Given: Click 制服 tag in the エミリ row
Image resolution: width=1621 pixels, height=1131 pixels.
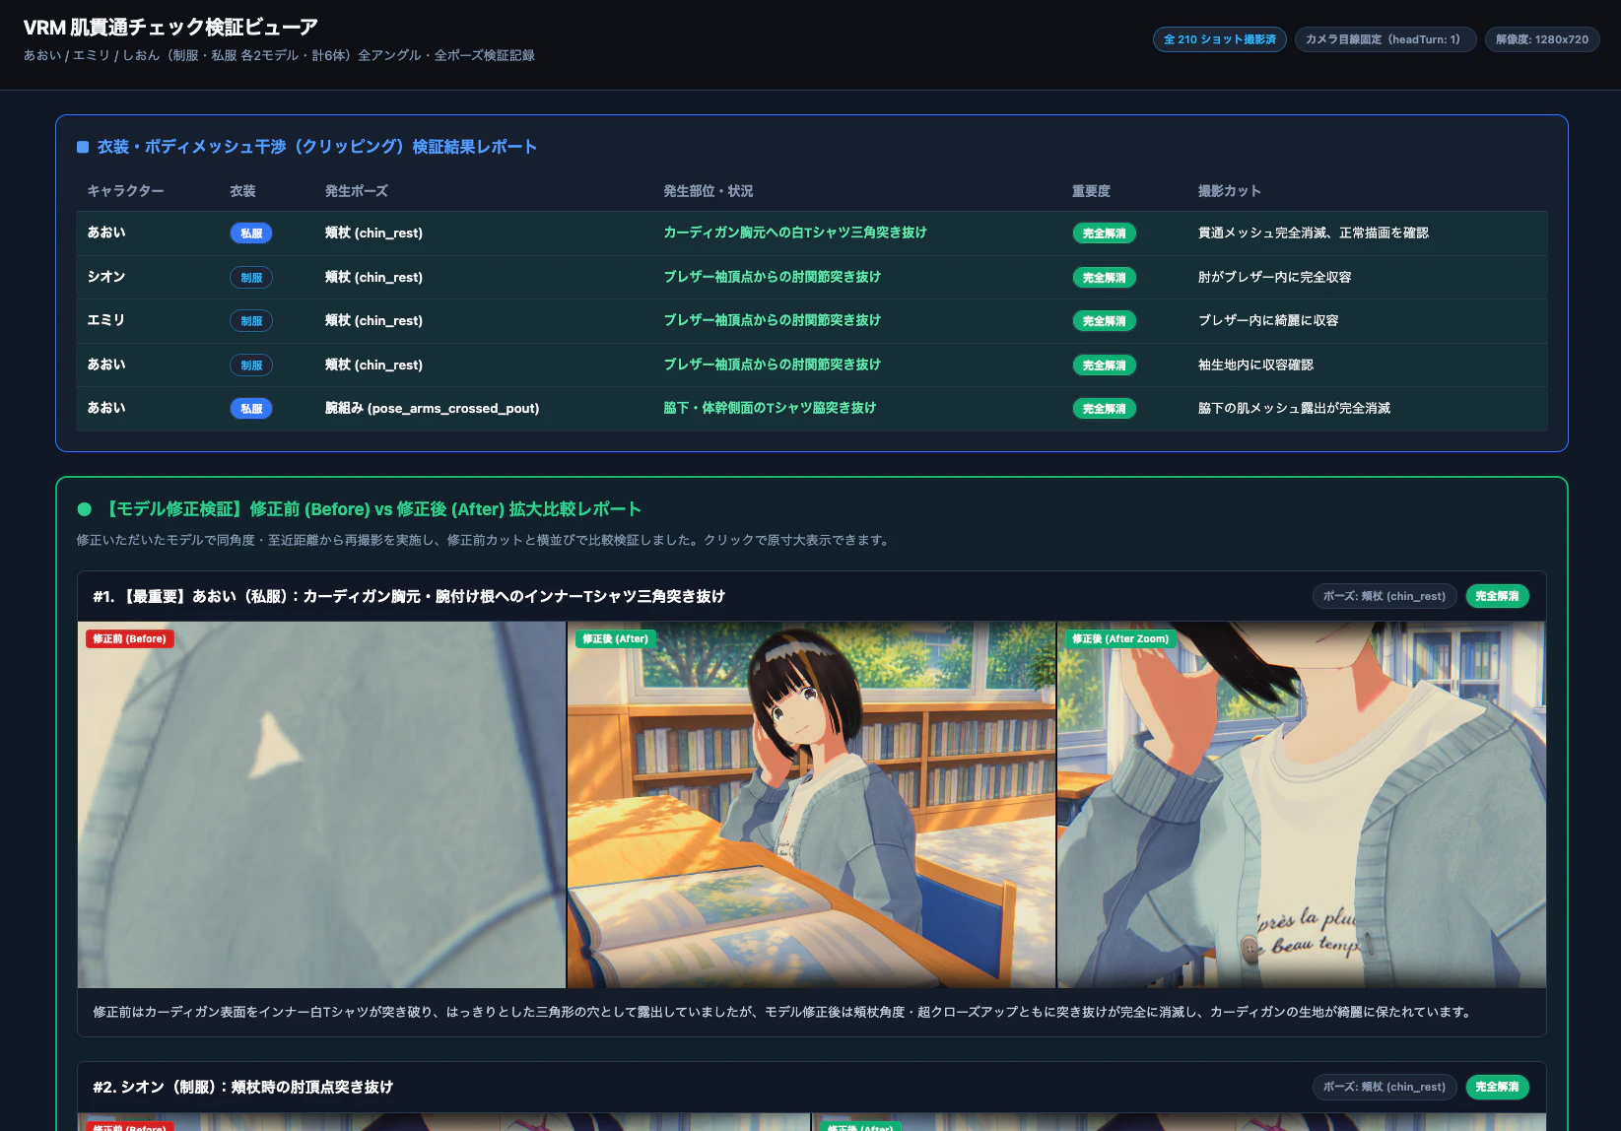Looking at the screenshot, I should tap(251, 321).
